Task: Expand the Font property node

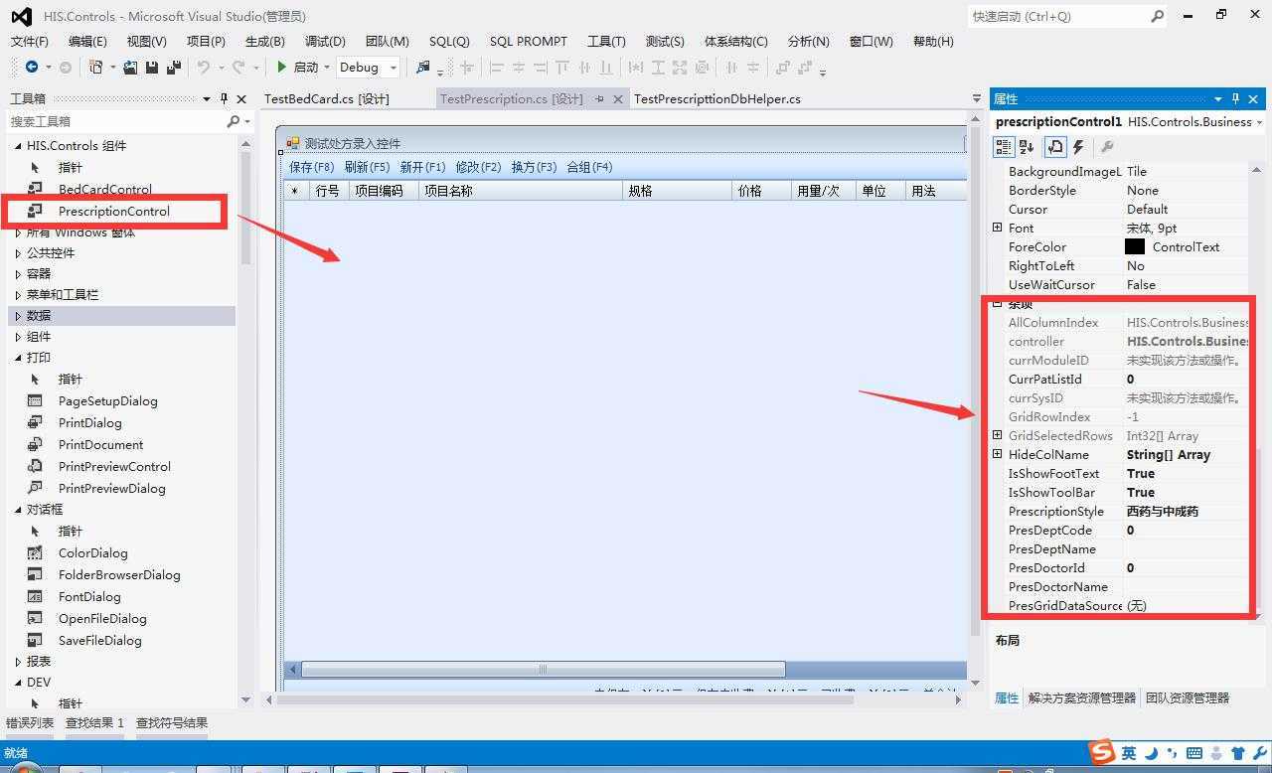Action: pyautogui.click(x=997, y=228)
